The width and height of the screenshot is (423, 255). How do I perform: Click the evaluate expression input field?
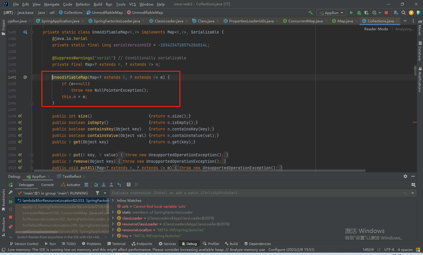[256, 193]
